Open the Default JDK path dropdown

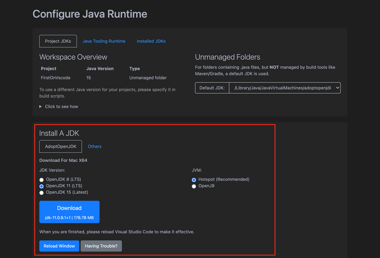click(282, 88)
